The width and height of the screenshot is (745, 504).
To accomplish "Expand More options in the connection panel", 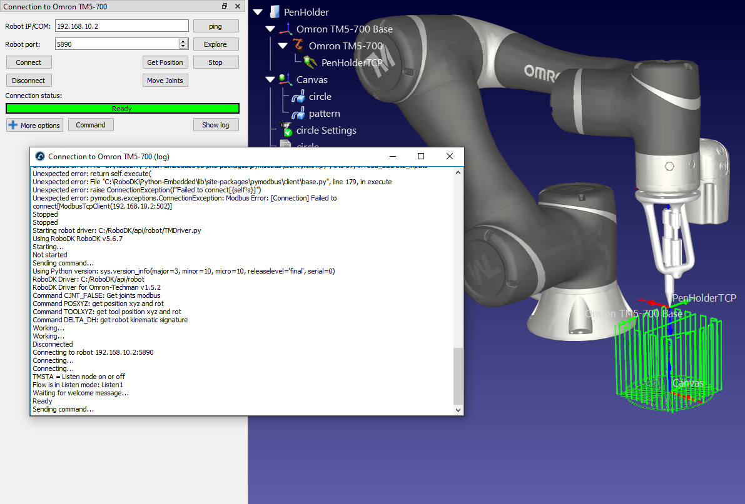I will [x=34, y=125].
